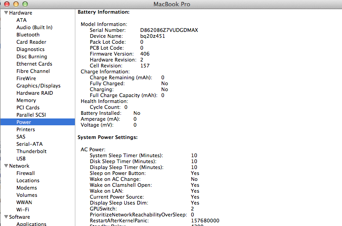The image size is (342, 226).
Task: Open Locations under Network
Action: (28, 180)
